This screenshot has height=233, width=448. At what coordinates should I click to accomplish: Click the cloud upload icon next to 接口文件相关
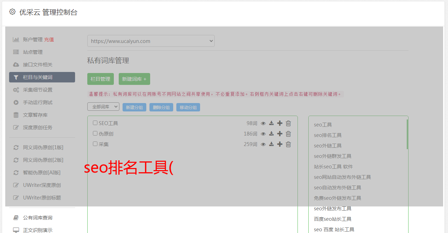tap(16, 65)
